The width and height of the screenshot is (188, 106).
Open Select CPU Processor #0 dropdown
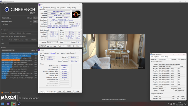pos(164,59)
